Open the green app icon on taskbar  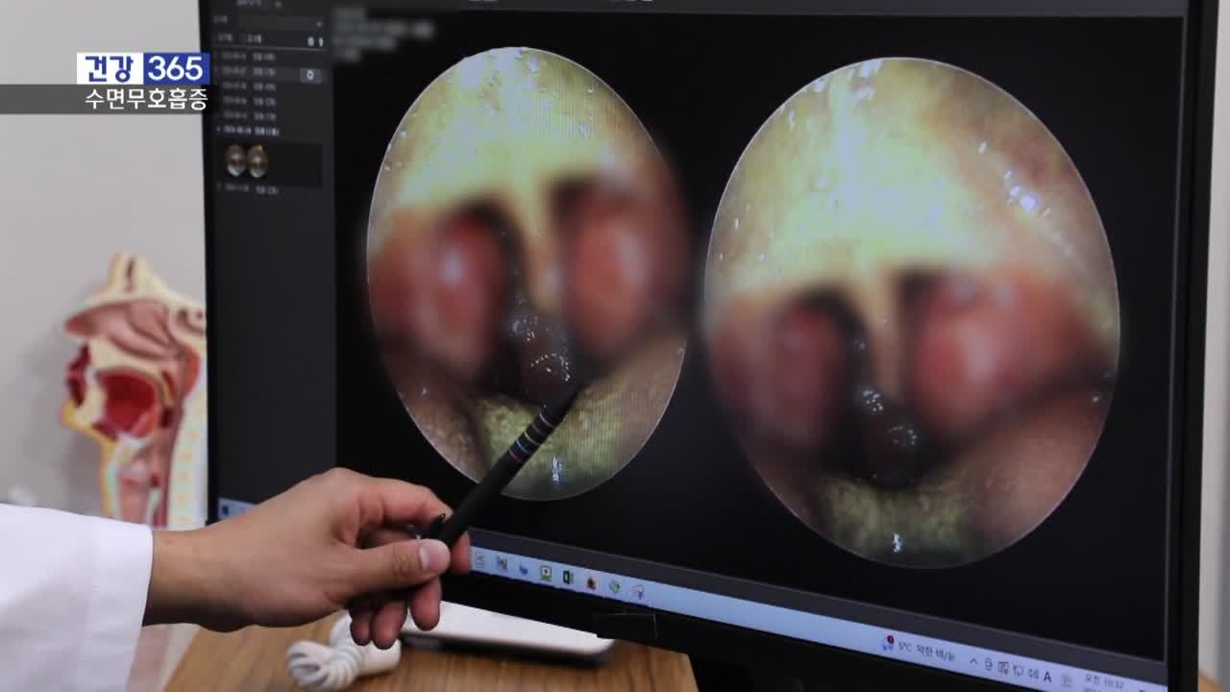[x=546, y=574]
